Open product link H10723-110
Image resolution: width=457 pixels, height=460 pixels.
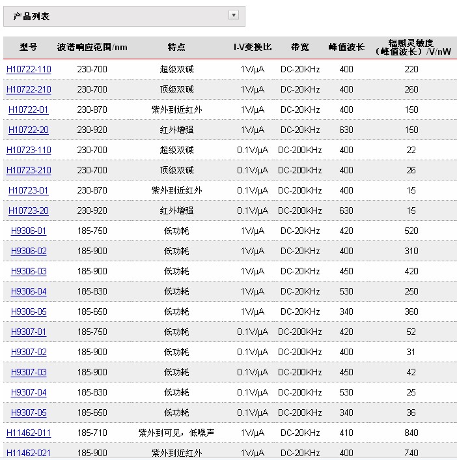point(29,151)
